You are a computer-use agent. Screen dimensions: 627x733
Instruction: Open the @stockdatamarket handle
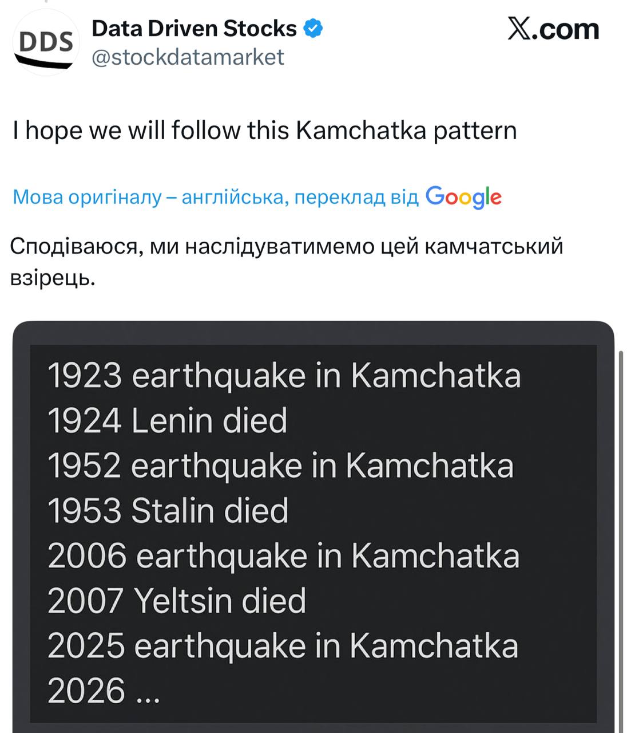[188, 57]
